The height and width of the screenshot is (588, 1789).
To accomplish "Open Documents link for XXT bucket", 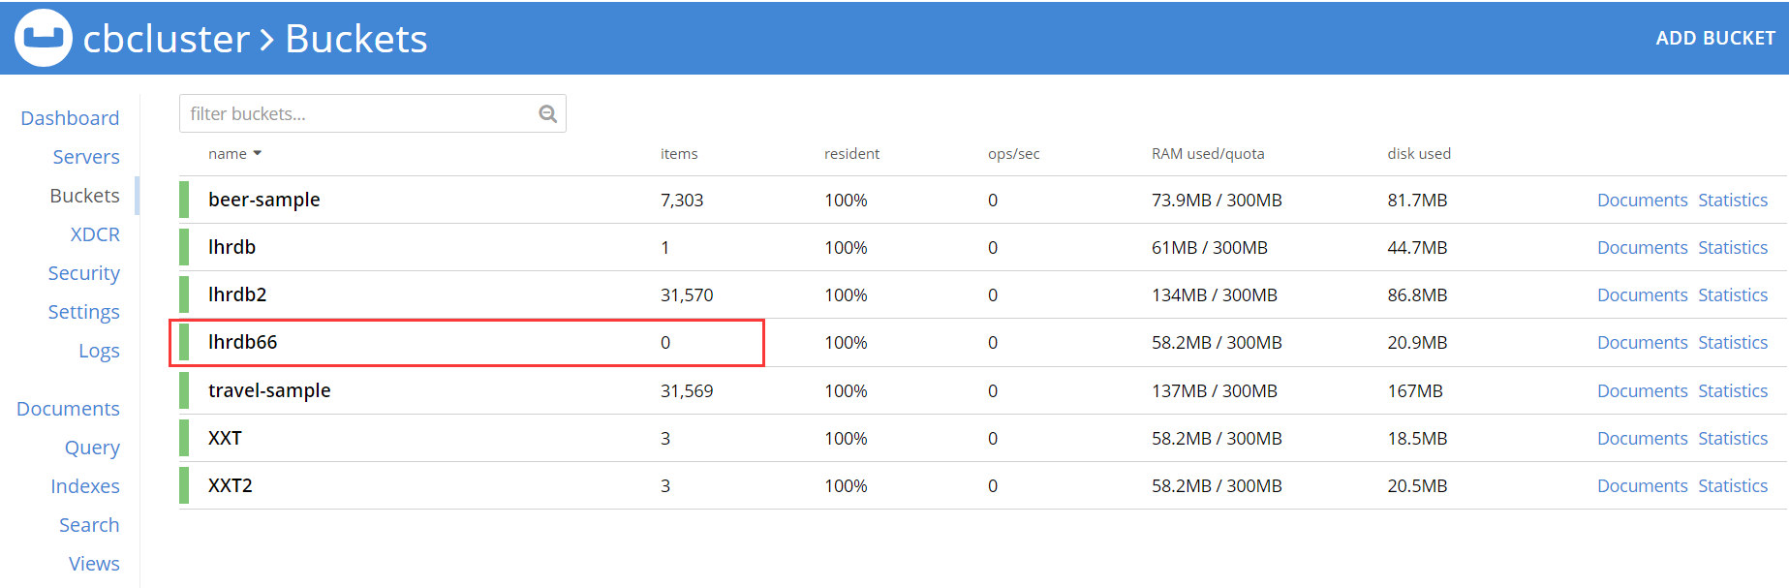I will (x=1642, y=438).
